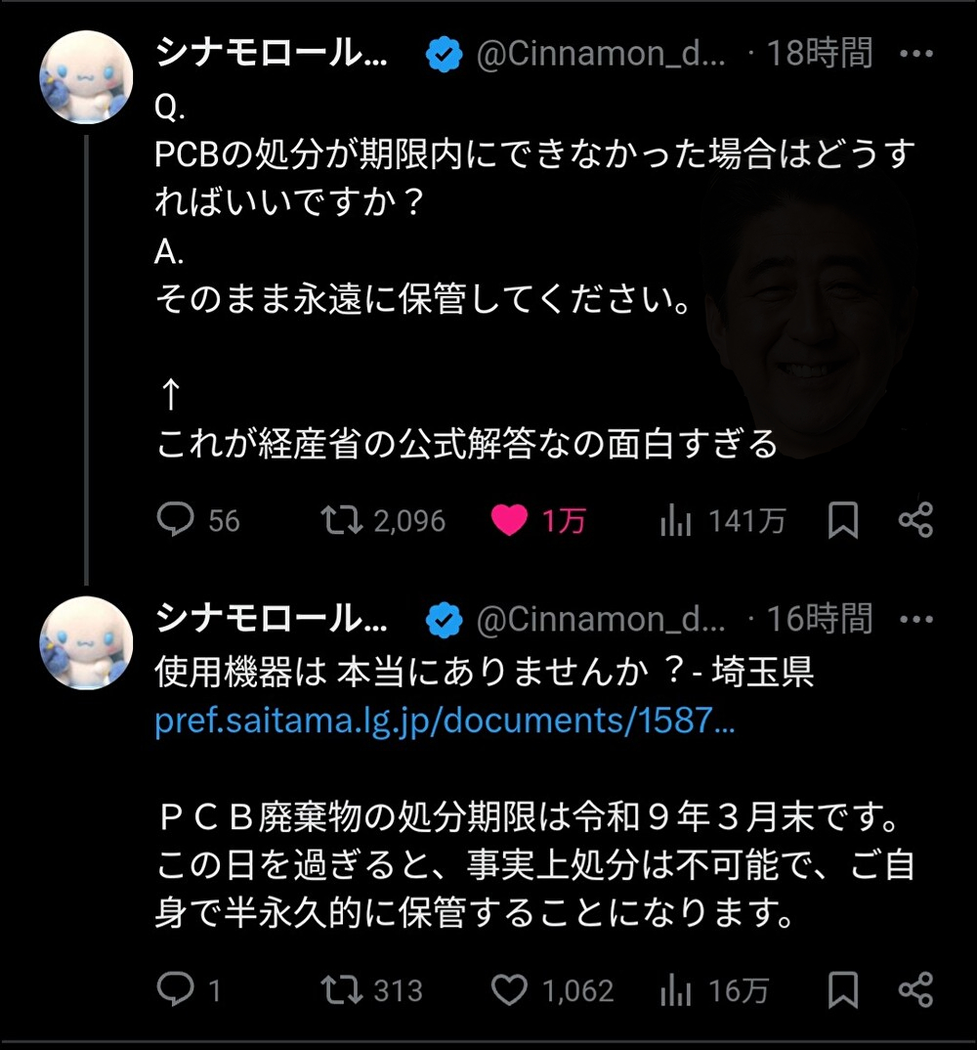Click the @Cinnamon_d handle in the first tweet
The height and width of the screenshot is (1050, 977).
tap(600, 55)
